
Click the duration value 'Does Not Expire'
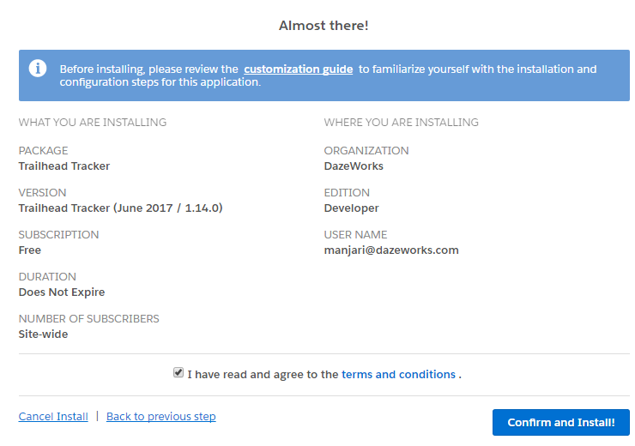pos(62,292)
